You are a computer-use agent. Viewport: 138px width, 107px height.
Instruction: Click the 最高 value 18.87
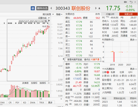pyautogui.click(x=97, y=71)
